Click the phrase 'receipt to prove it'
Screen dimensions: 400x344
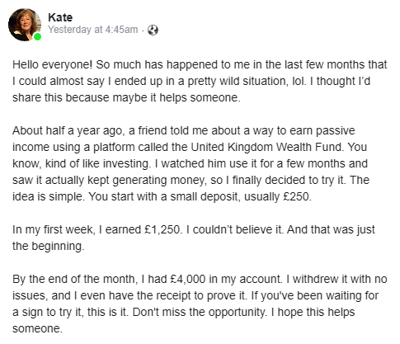[x=200, y=296]
